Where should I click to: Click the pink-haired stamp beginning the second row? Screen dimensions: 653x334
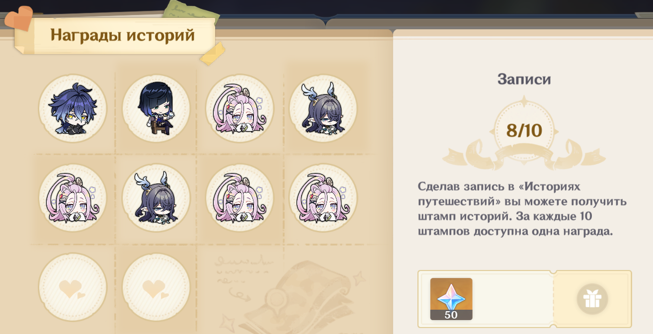click(x=73, y=198)
